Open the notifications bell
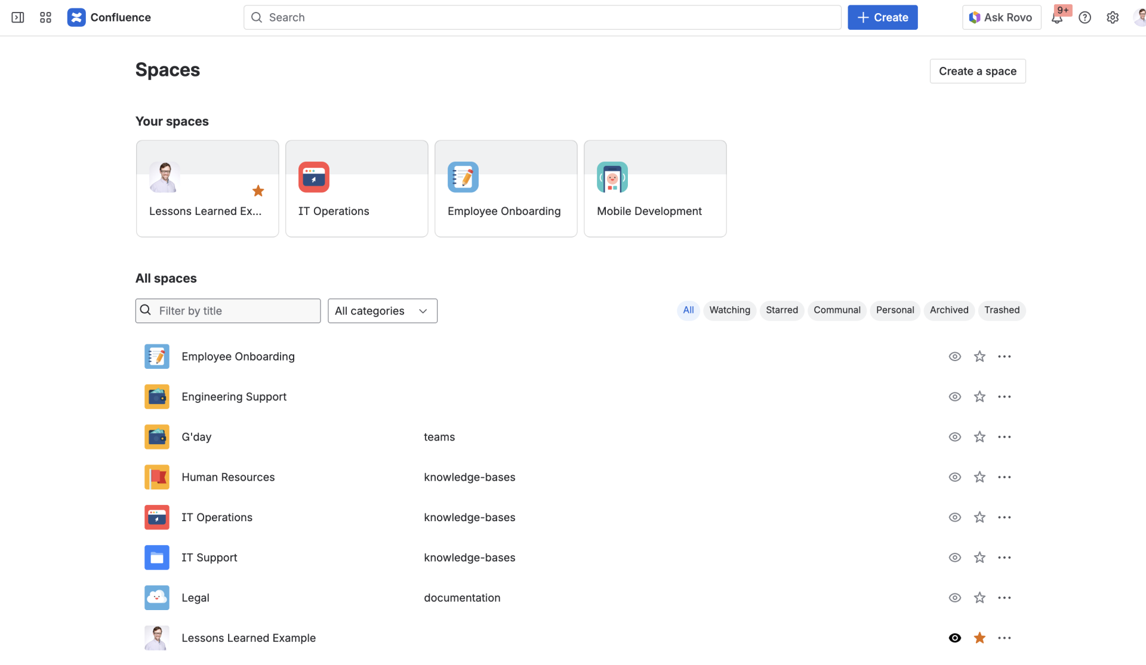 pyautogui.click(x=1058, y=17)
